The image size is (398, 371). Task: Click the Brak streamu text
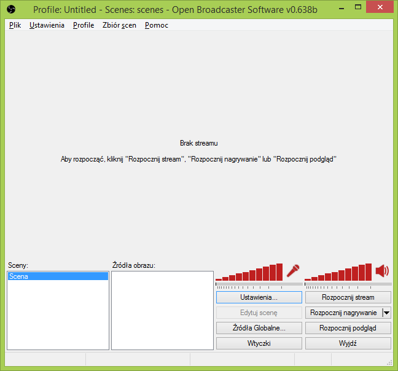199,143
